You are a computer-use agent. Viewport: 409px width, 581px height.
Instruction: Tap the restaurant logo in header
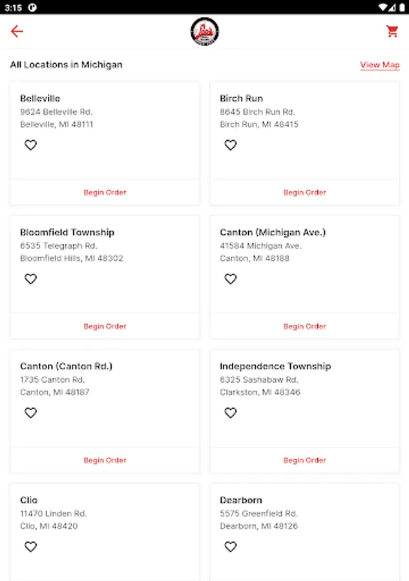point(204,31)
